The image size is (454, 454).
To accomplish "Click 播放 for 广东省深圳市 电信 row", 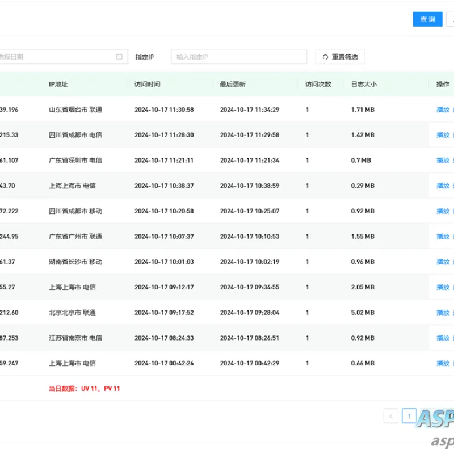I will click(x=443, y=161).
